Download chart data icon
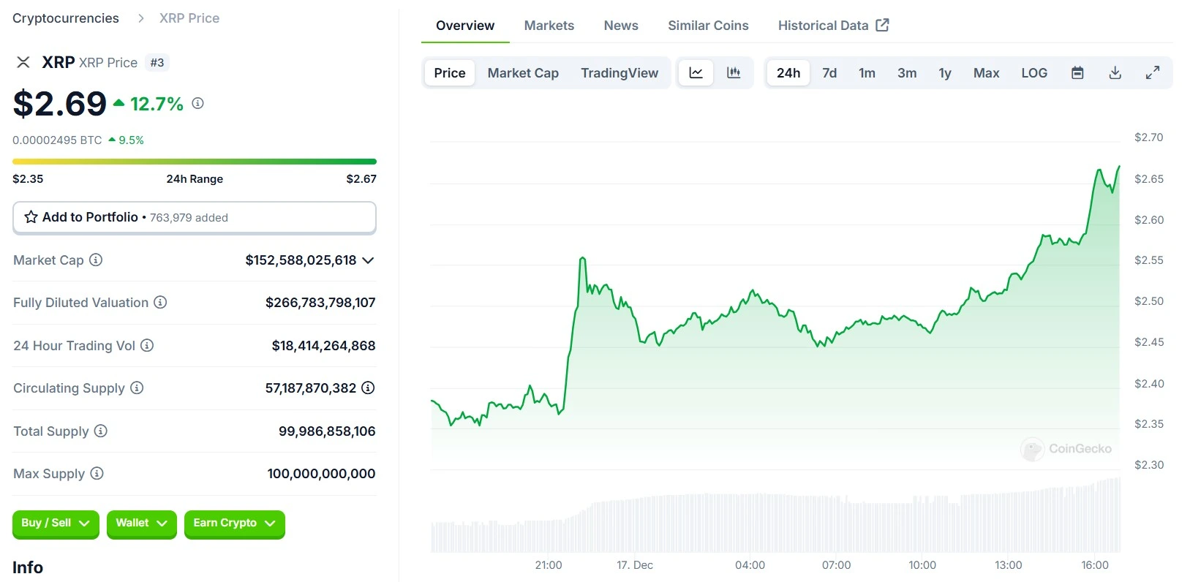 (x=1115, y=73)
